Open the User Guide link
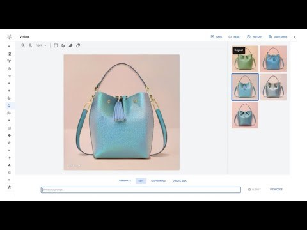This screenshot has width=307, height=230. pyautogui.click(x=278, y=37)
